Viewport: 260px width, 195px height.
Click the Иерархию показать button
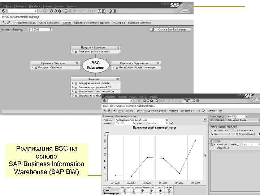[25, 22]
